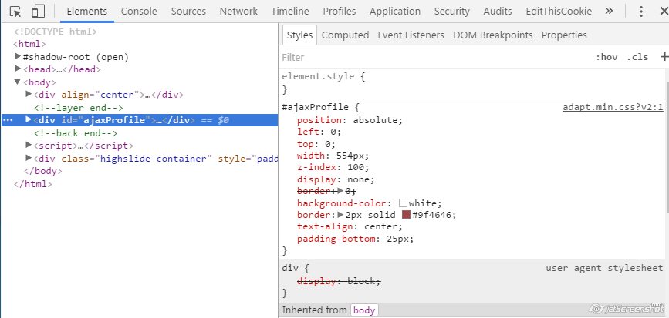Viewport: 669px width, 318px height.
Task: Open the EditThisCookie tab
Action: pyautogui.click(x=559, y=12)
